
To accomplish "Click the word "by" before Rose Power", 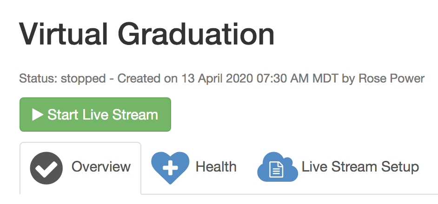I will coord(348,79).
